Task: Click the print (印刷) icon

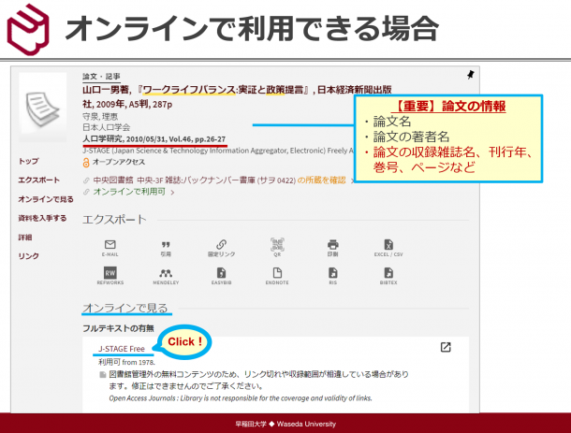Action: coord(333,244)
